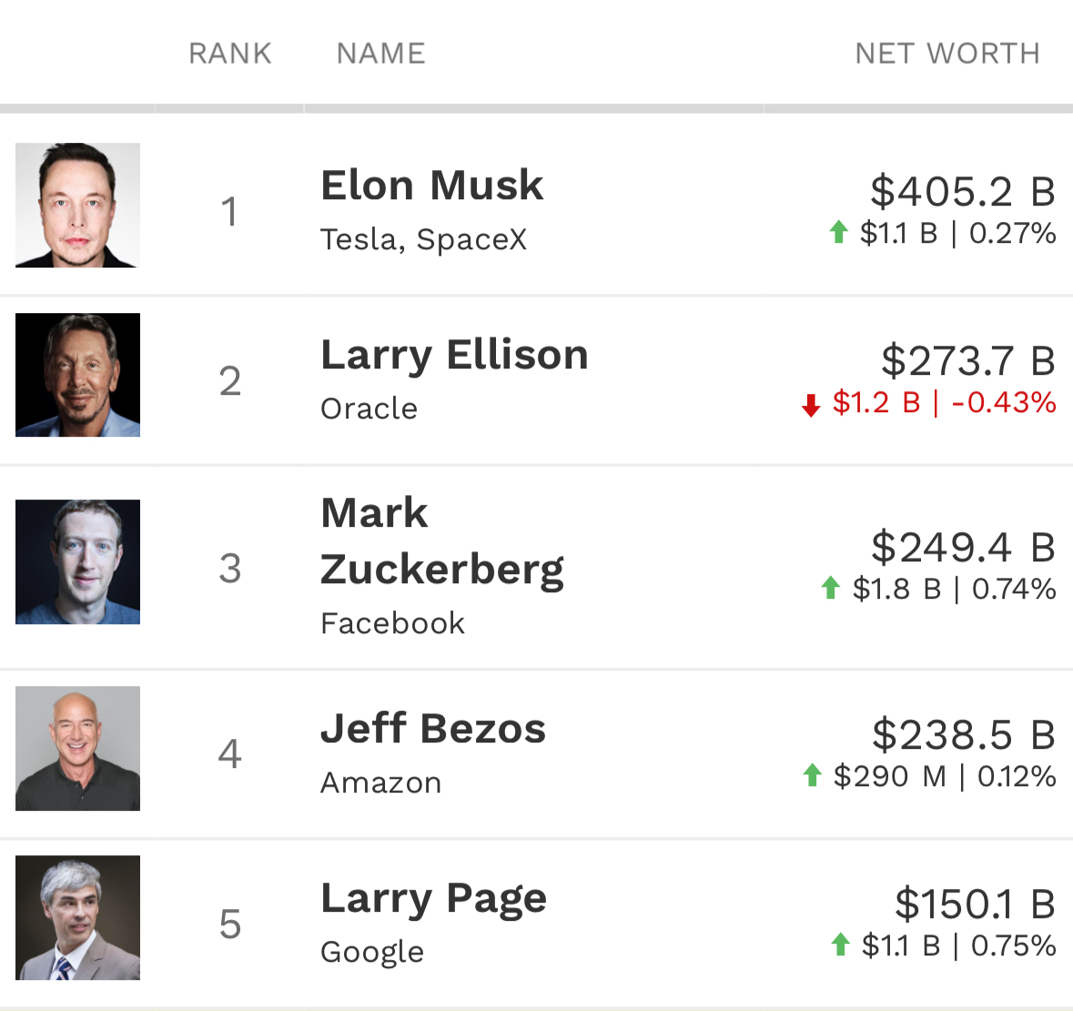Sort by the NET WORTH column header
The image size is (1073, 1011).
pos(947,54)
